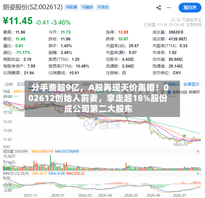205x198 pixels.
Task: Click the 可融资 tag
Action: point(87,7)
